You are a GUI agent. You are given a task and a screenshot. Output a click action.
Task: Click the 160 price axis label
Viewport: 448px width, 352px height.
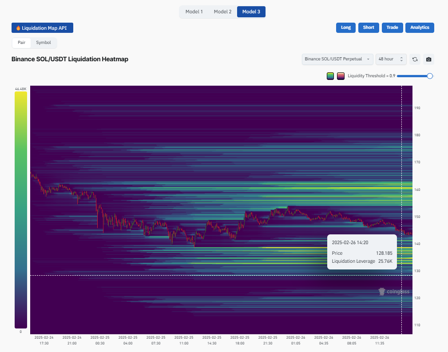click(x=417, y=190)
